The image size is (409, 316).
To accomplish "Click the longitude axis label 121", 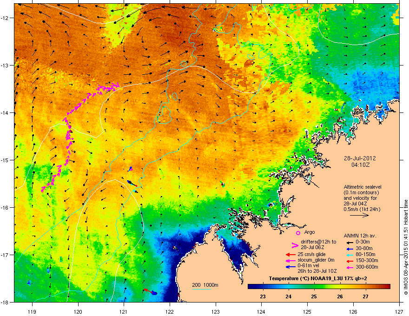I will (124, 311).
